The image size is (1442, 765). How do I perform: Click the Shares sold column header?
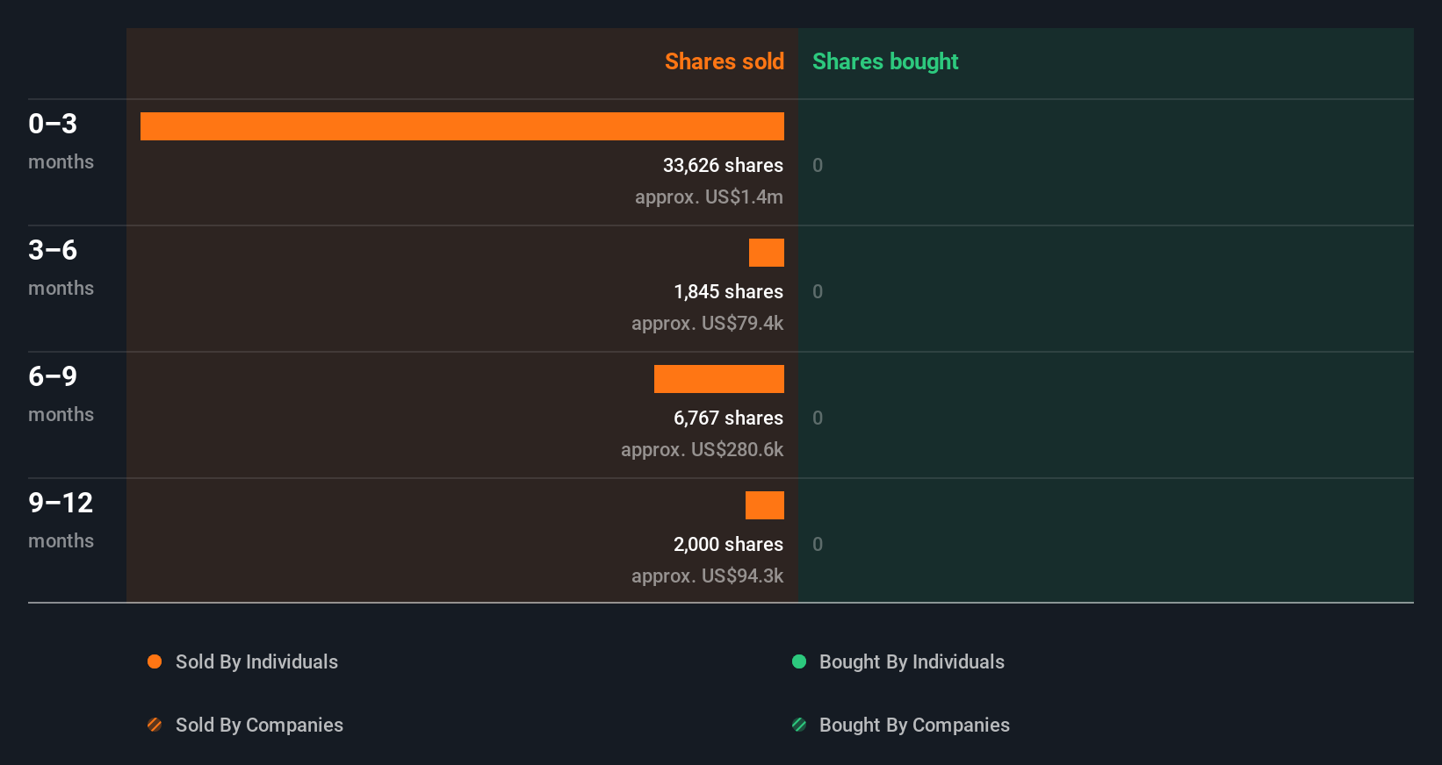point(725,61)
